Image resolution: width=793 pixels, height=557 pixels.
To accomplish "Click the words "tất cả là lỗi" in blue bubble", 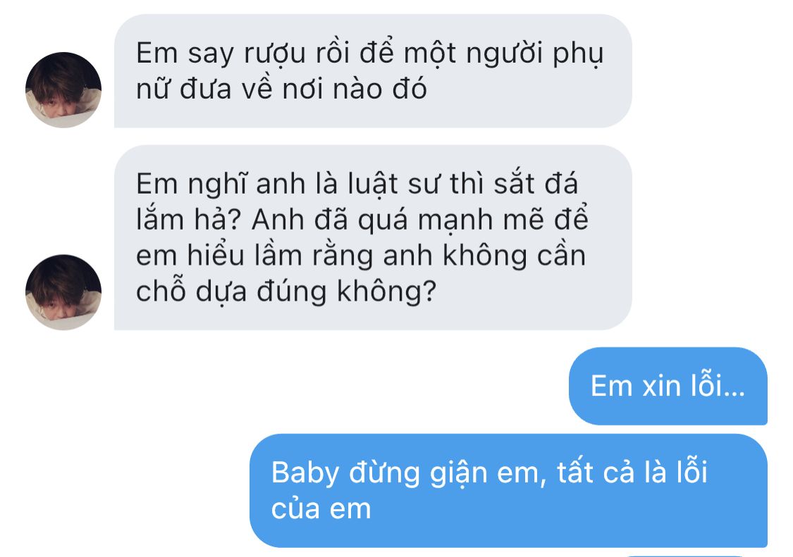I will (x=632, y=472).
